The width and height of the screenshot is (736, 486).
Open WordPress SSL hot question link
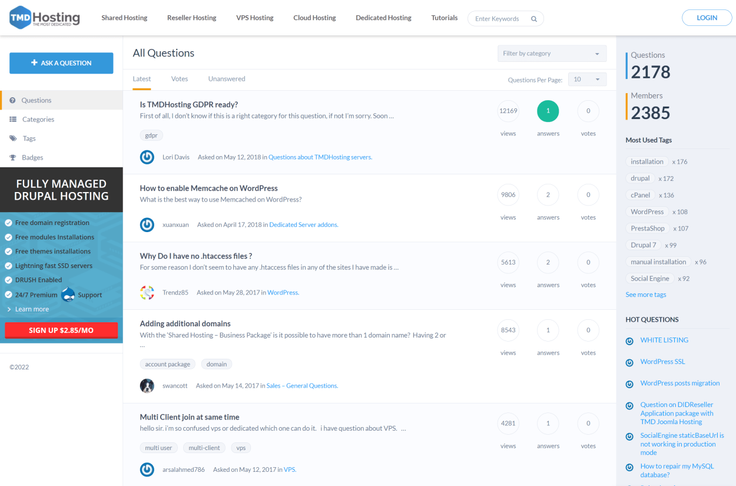pos(663,362)
